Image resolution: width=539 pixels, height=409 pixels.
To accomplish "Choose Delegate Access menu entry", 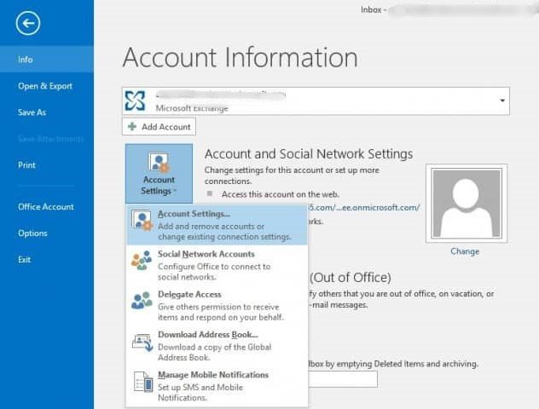I will click(217, 306).
